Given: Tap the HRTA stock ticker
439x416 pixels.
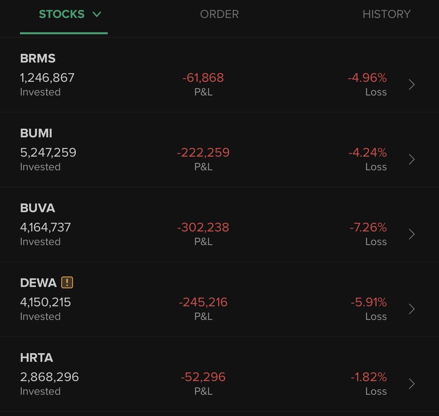Looking at the screenshot, I should (37, 358).
